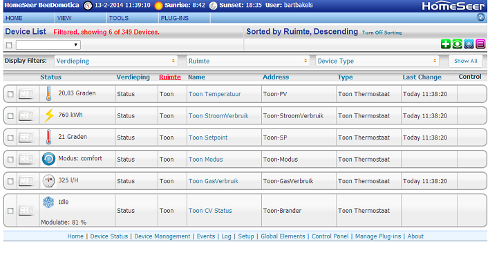Click the green eye view icon
The width and height of the screenshot is (499, 255).
[x=458, y=44]
